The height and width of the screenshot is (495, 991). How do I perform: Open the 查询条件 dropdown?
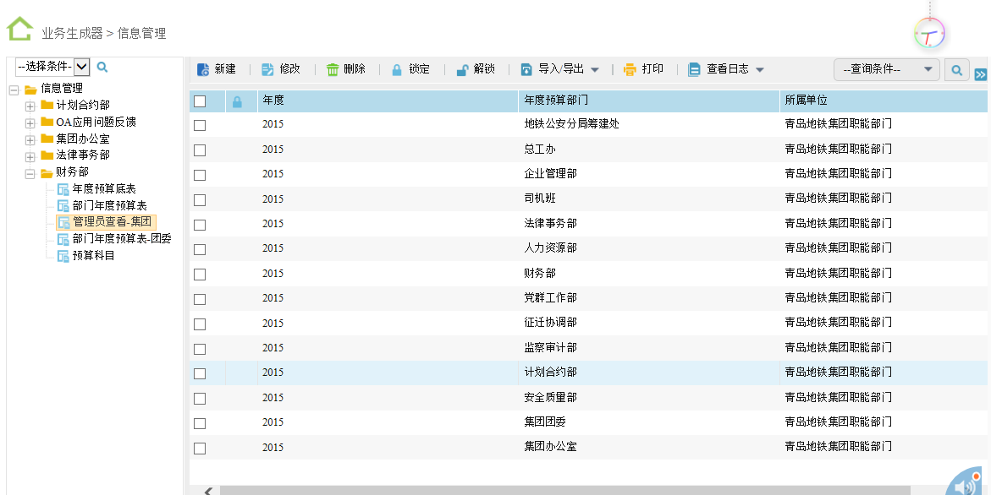pyautogui.click(x=886, y=69)
